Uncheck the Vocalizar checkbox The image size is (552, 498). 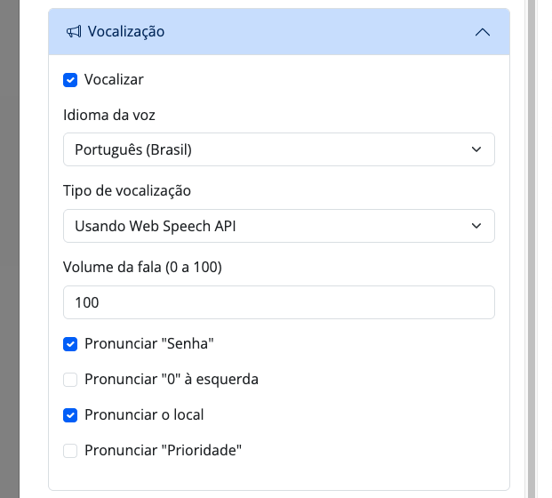point(71,80)
